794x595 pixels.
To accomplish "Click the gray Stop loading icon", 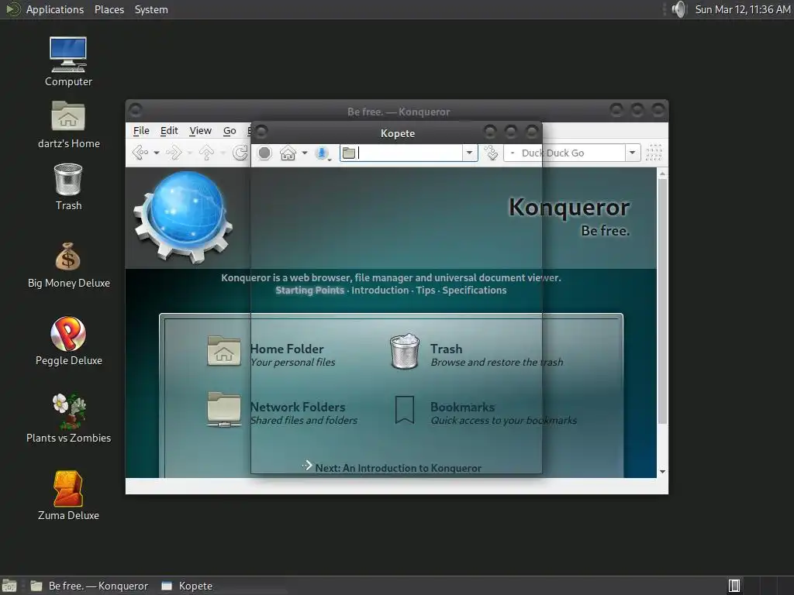I will click(x=264, y=153).
